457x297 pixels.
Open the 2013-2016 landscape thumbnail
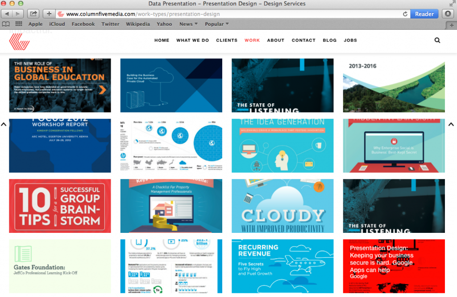(x=394, y=85)
